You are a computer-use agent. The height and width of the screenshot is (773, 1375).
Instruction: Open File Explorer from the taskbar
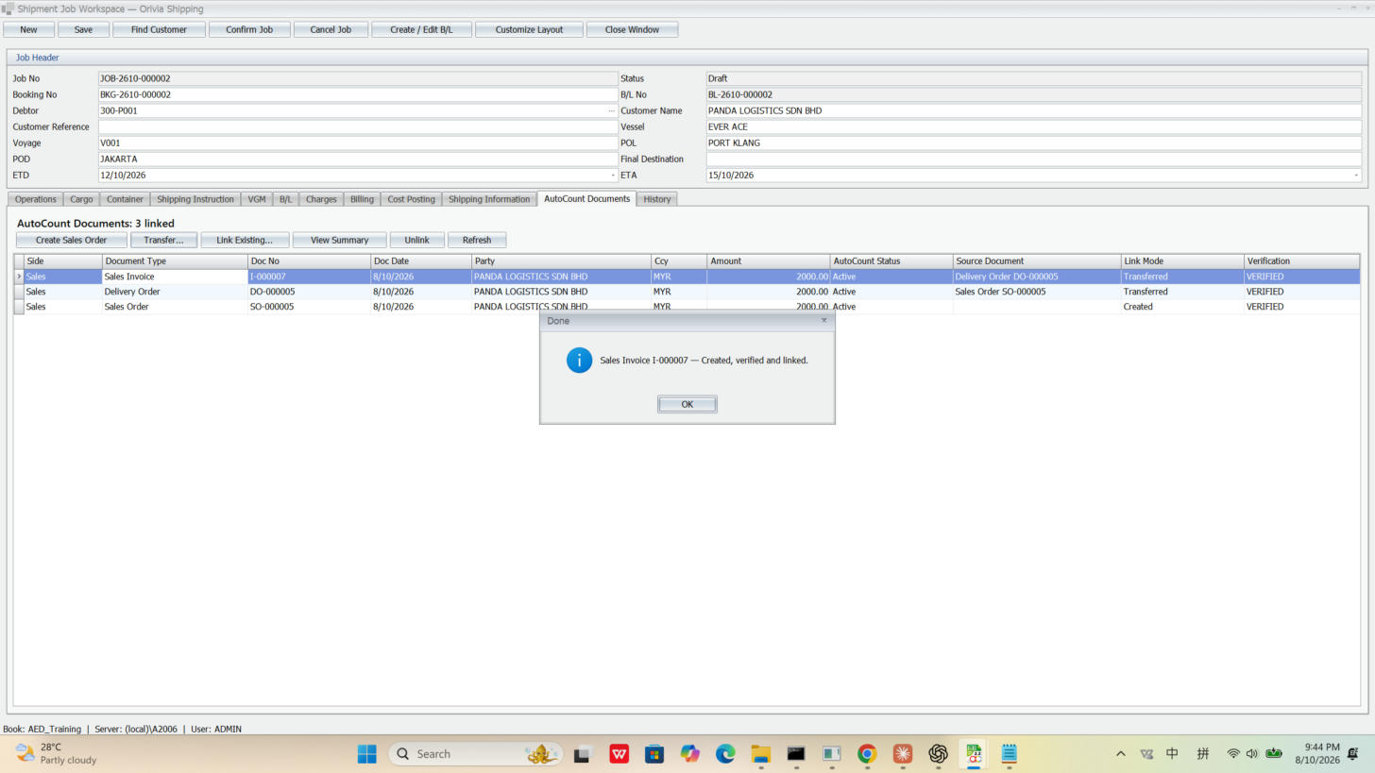coord(760,753)
